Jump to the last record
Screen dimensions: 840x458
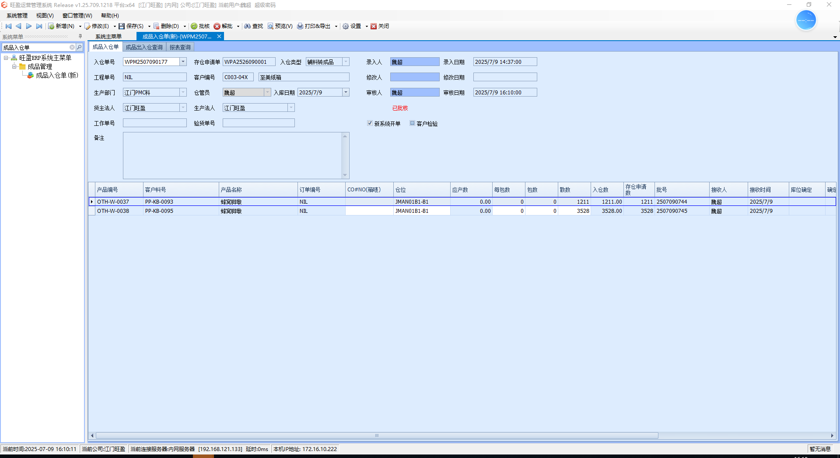click(39, 26)
